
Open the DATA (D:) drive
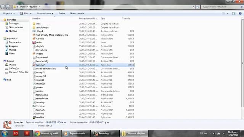14,68
